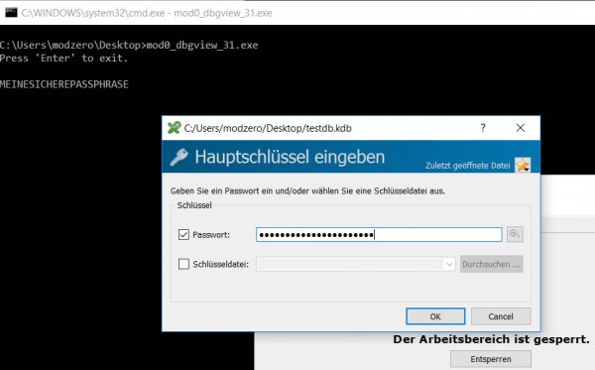
Task: Click the cmd.exe icon in the title bar
Action: tap(11, 13)
